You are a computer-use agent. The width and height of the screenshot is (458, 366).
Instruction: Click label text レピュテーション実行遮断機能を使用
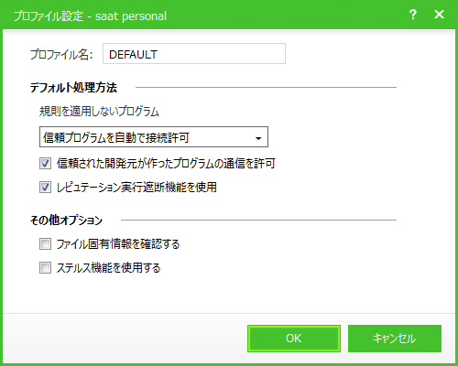point(136,187)
